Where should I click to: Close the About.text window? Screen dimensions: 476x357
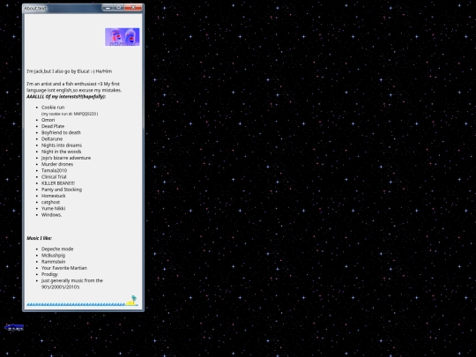[x=133, y=7]
